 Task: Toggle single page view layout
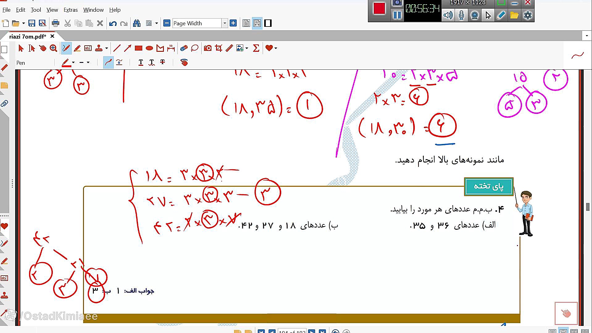246,23
